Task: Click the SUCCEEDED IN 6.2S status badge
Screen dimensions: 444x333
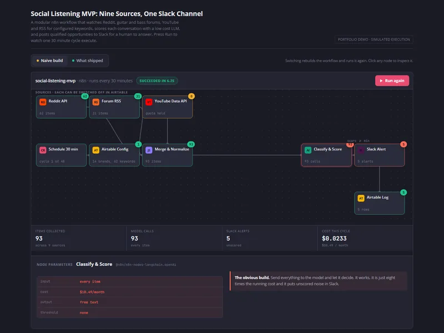Action: click(x=157, y=80)
